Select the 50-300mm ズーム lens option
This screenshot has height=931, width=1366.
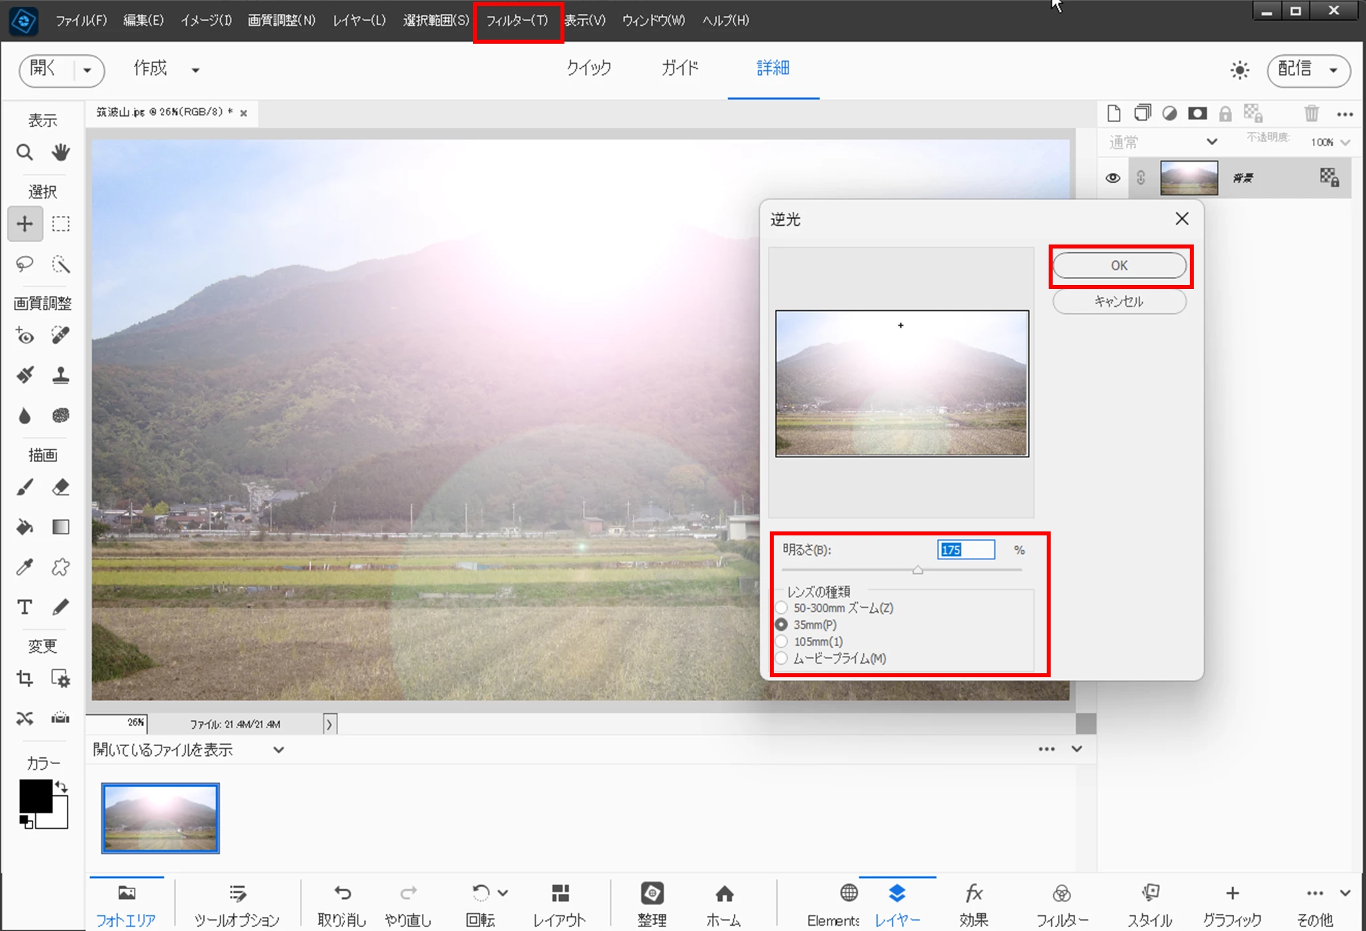782,608
